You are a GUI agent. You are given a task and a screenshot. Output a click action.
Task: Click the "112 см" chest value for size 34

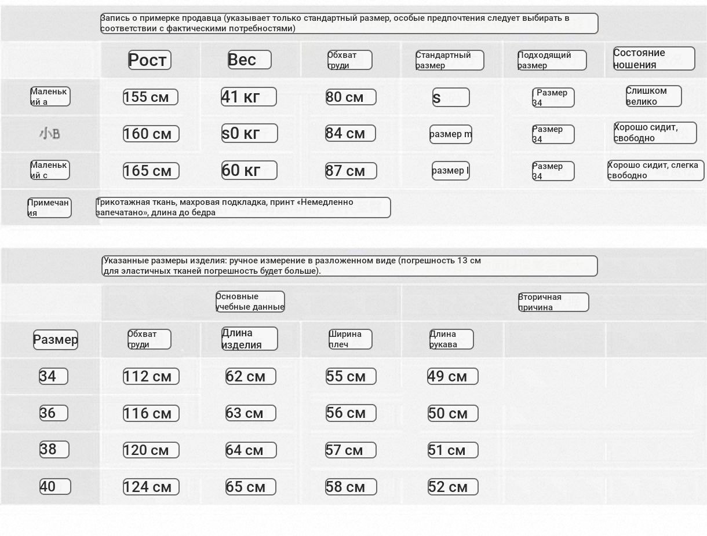(151, 377)
